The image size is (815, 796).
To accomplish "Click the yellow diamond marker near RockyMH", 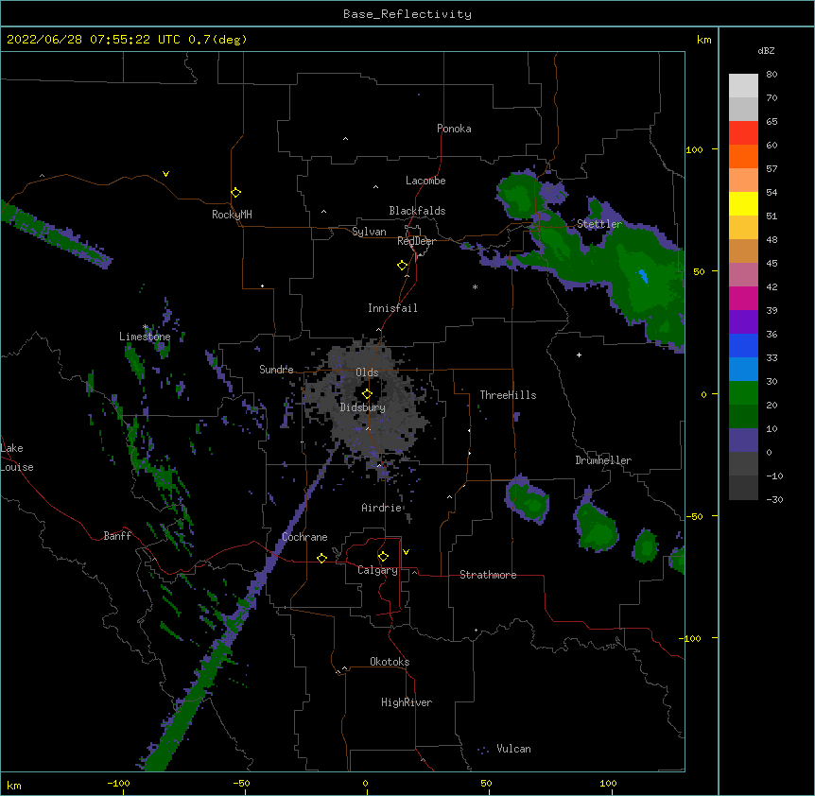I will 235,193.
